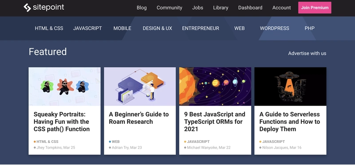Open the UFO Serverless Functions thumbnail

pyautogui.click(x=290, y=86)
